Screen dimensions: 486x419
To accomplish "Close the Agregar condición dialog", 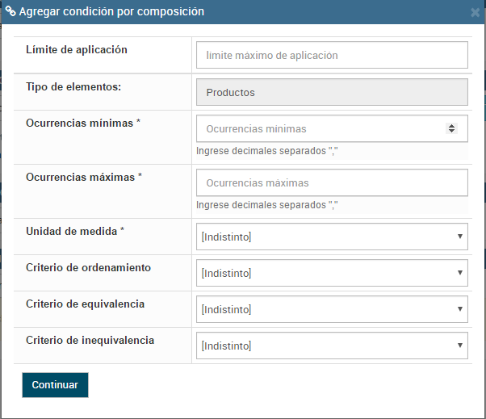I will (475, 13).
